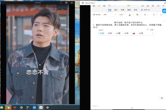Toggle the pinyin input mode button at bottom right
This screenshot has height=110, width=166.
click(x=162, y=98)
